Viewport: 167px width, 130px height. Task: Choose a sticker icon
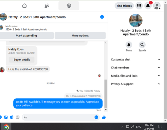click(x=12, y=117)
